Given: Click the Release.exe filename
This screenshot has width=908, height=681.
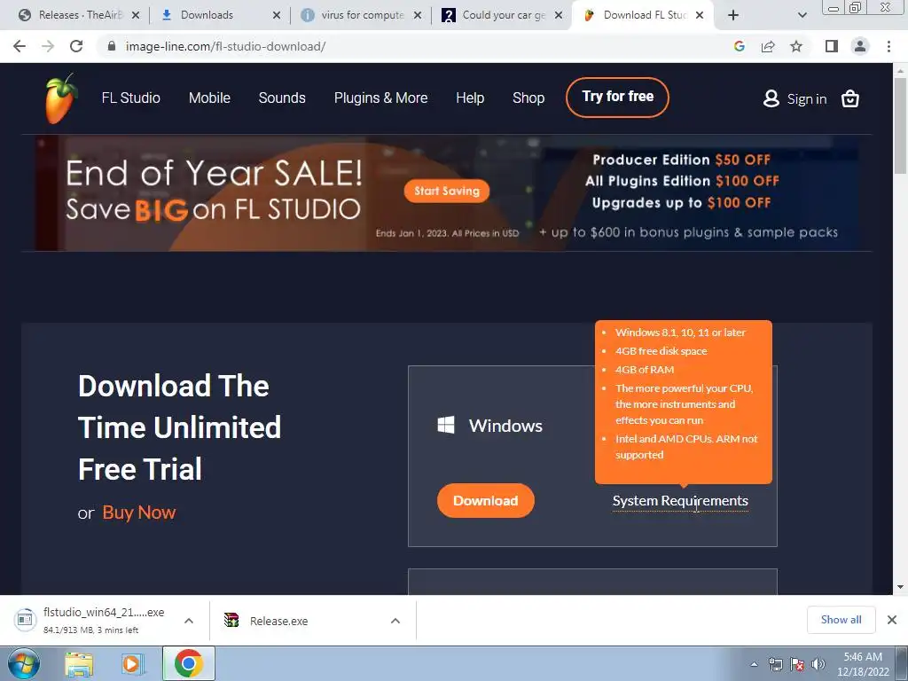Looking at the screenshot, I should click(x=279, y=621).
